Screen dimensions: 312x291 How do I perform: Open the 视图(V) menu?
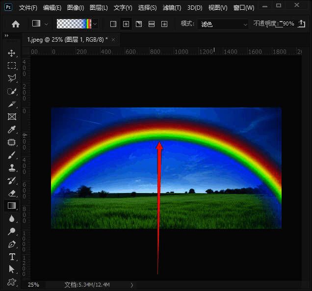click(x=218, y=8)
